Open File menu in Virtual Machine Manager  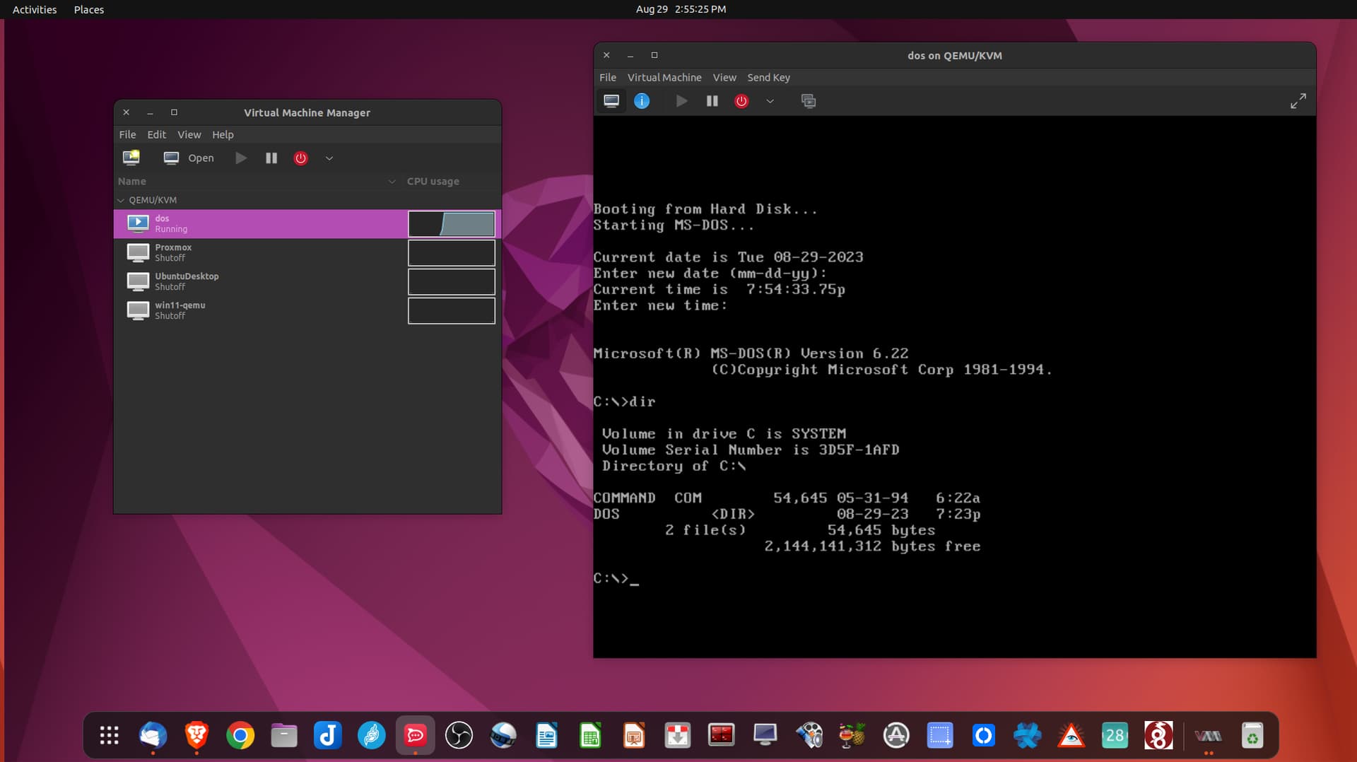tap(128, 134)
